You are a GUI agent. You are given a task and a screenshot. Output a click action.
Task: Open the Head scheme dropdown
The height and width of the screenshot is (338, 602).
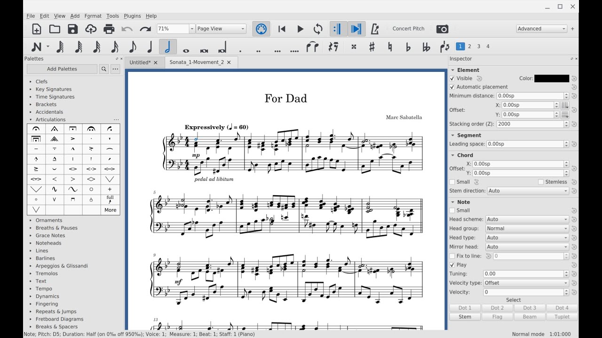[527, 220]
